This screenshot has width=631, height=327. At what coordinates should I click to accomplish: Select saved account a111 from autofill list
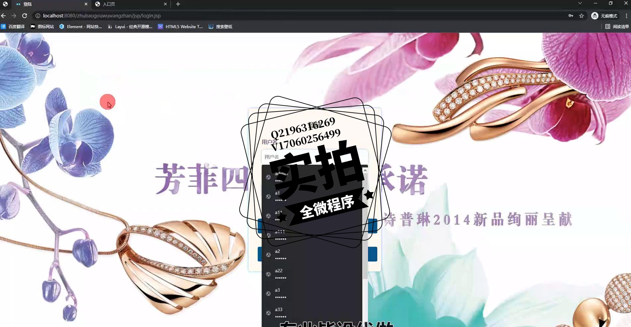312,235
